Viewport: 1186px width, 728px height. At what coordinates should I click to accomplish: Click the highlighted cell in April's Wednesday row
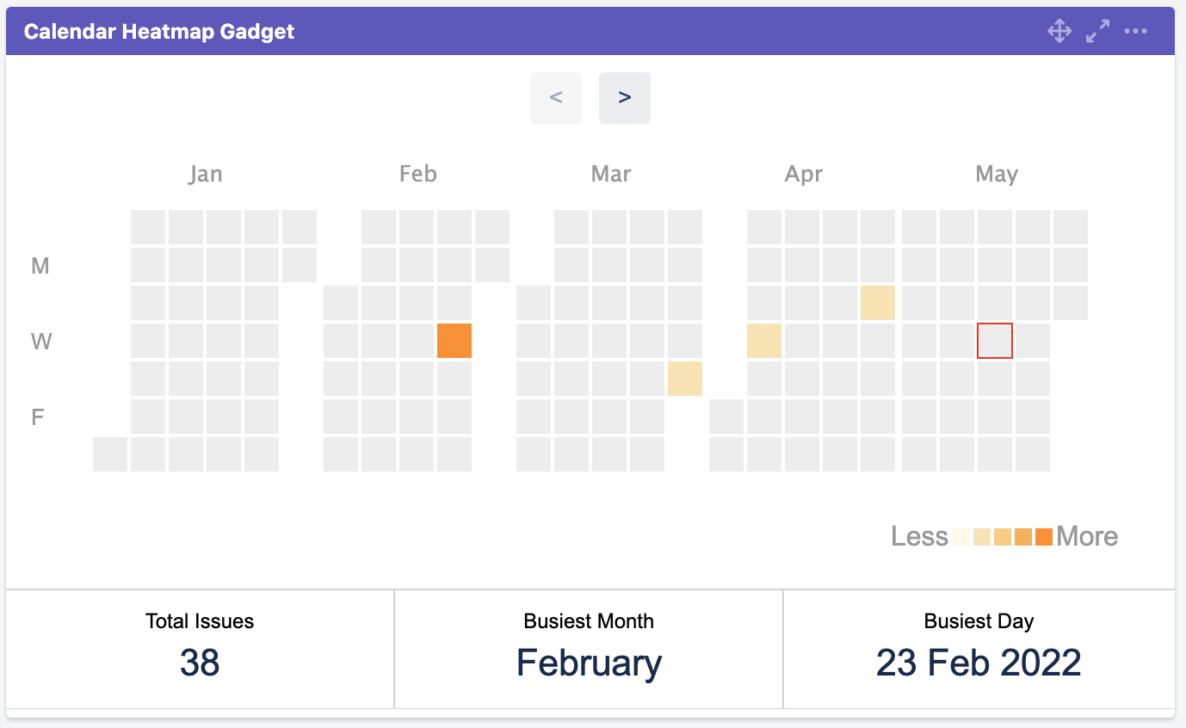tap(764, 341)
